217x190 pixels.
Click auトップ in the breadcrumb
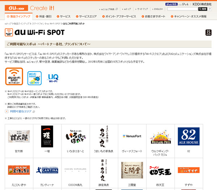(x=8, y=24)
